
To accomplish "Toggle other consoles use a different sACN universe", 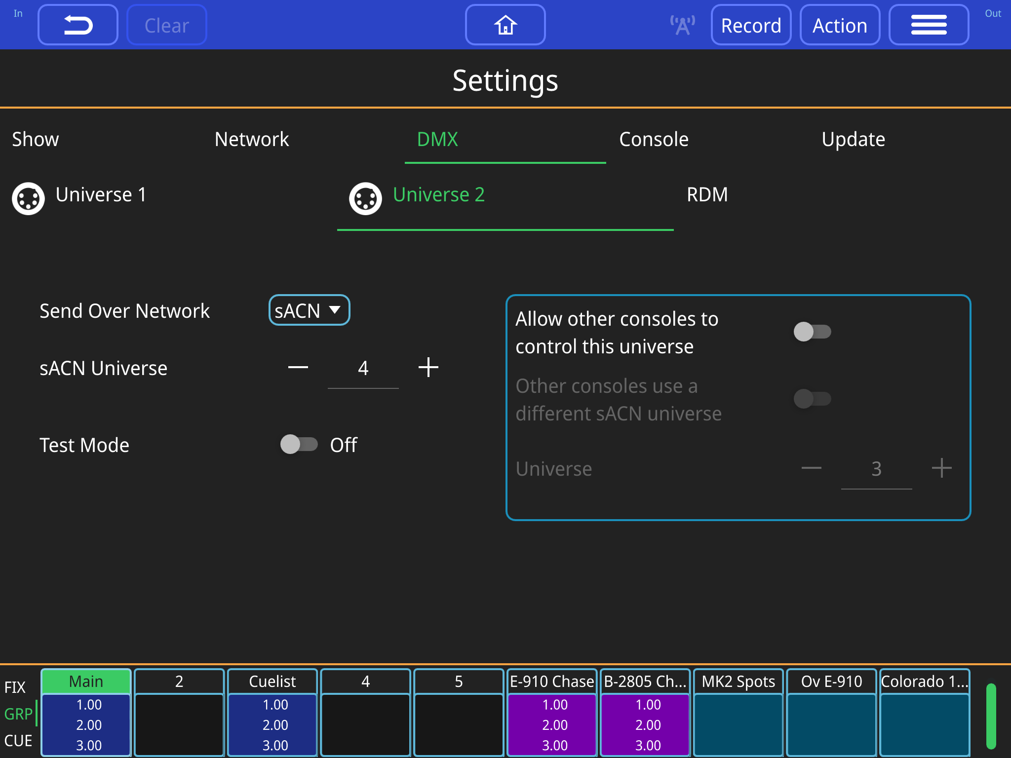I will point(812,400).
